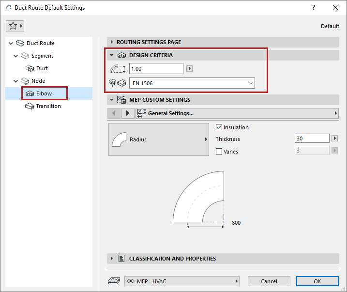Open the Favorites star button

point(15,26)
